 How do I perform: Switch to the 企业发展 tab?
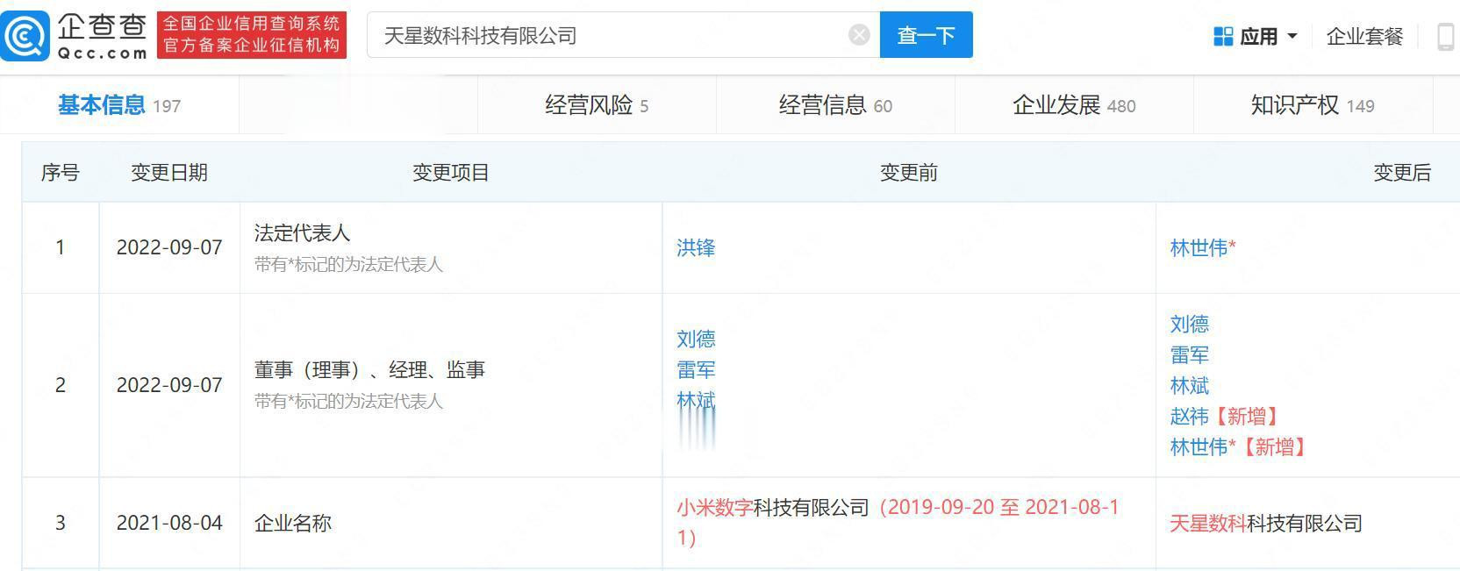click(x=1074, y=105)
